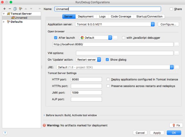Click the Chrome icon in browser selector
Screen dimensions: 185x137
tap(82, 38)
